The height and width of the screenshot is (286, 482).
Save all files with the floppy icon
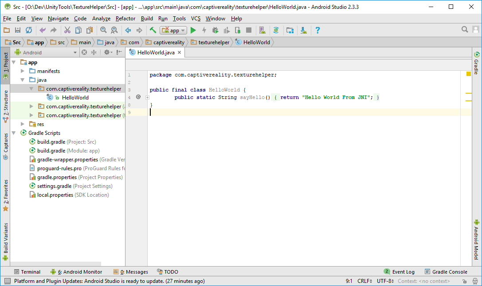(x=18, y=30)
